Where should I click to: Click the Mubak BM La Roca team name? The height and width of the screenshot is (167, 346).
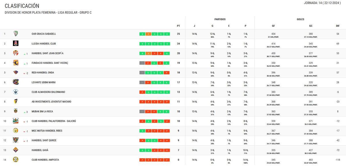[x=42, y=112]
